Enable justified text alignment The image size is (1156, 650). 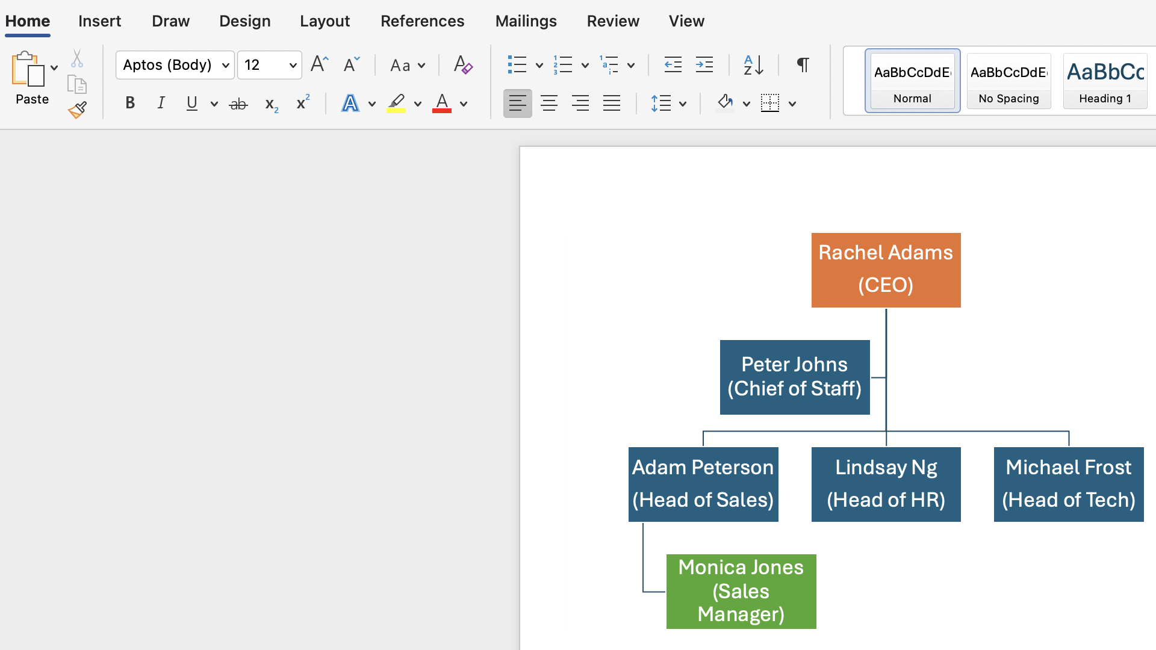coord(612,103)
